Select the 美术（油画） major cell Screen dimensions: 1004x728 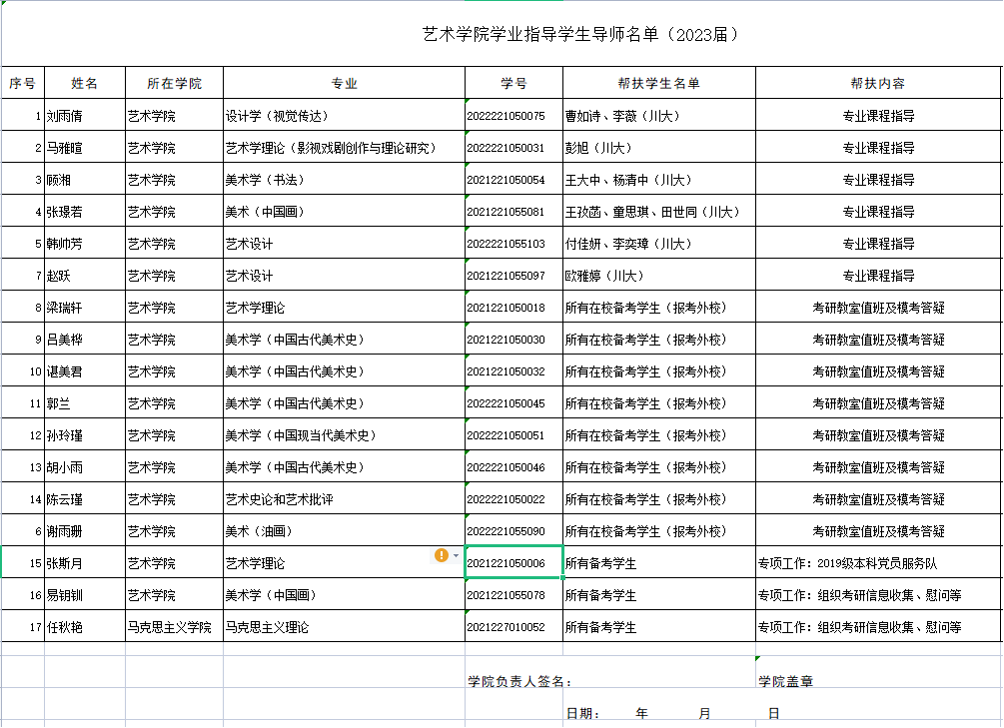(x=344, y=531)
